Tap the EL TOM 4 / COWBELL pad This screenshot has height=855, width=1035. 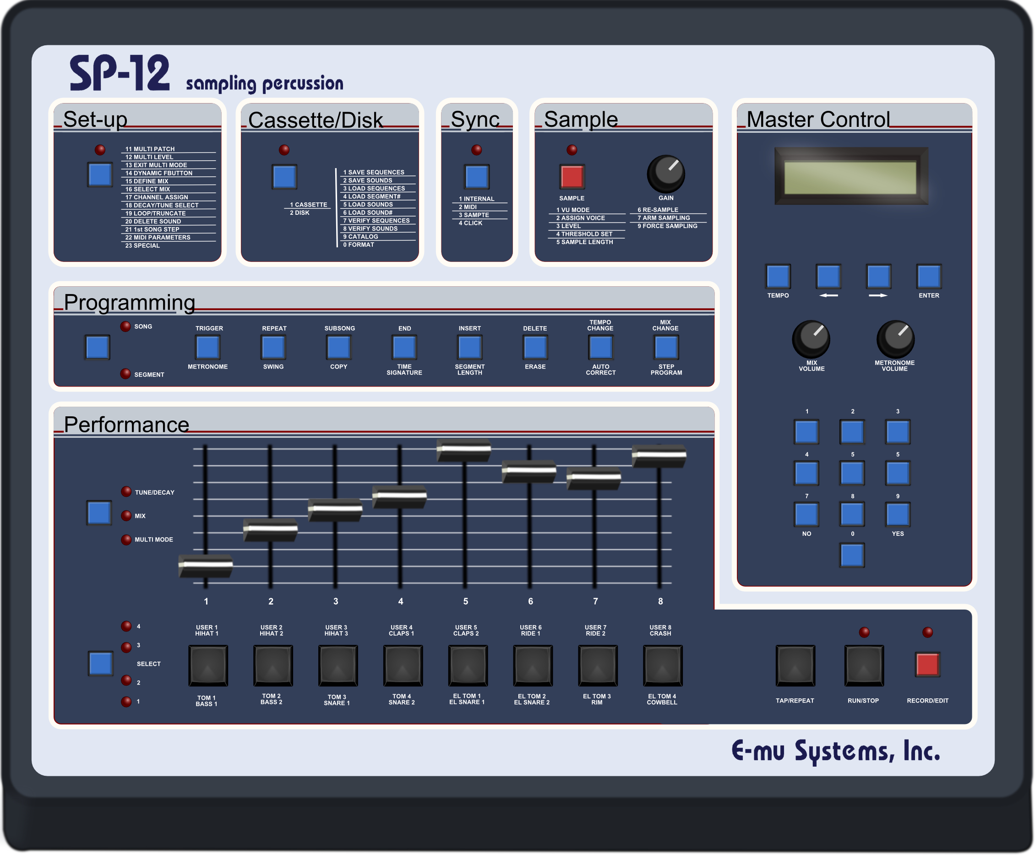pos(663,666)
